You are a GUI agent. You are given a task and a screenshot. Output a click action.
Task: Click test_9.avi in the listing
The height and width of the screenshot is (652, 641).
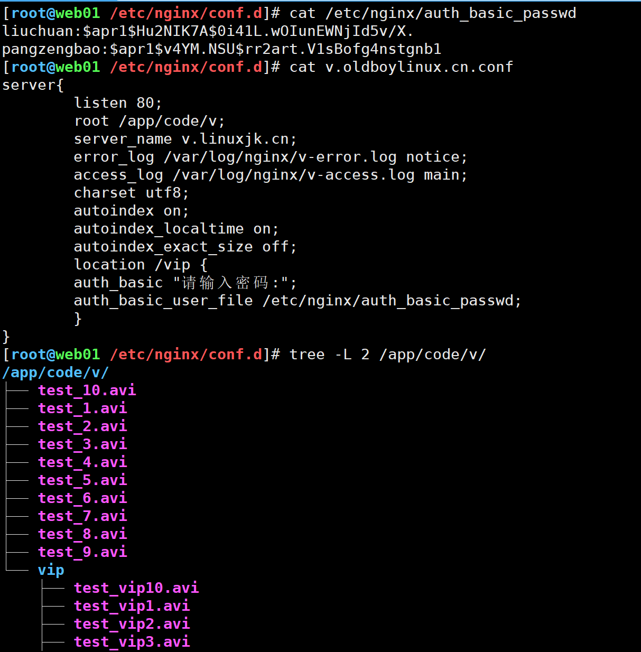tap(82, 552)
